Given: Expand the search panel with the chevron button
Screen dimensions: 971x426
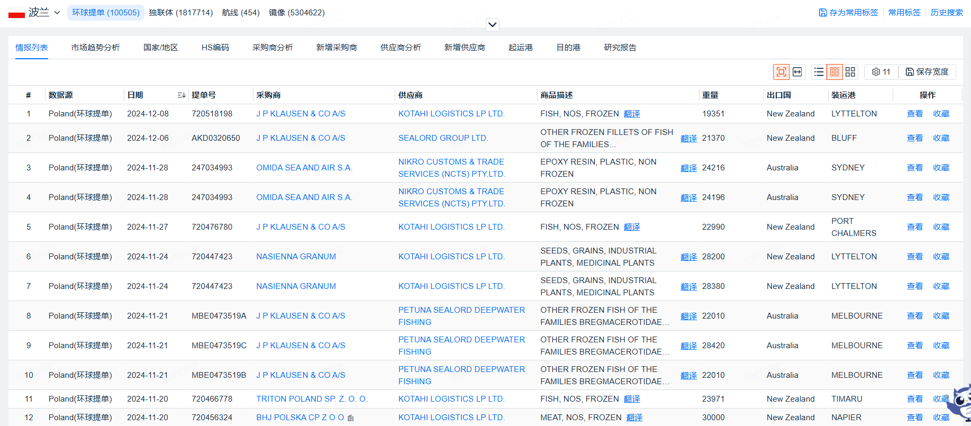Looking at the screenshot, I should tap(492, 24).
